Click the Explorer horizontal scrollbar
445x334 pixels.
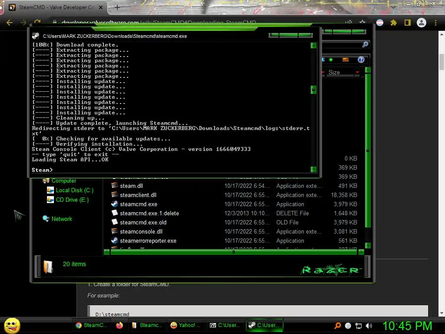tap(233, 252)
